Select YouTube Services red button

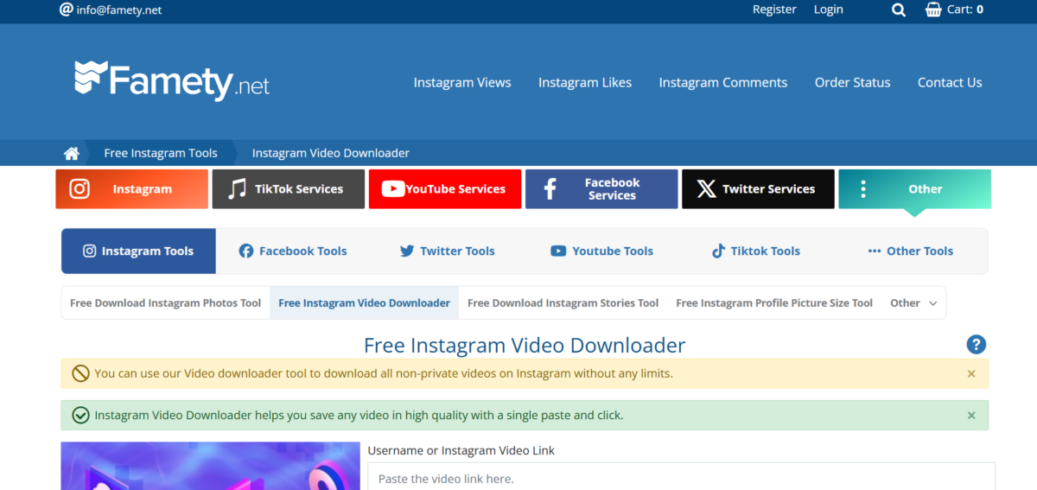pyautogui.click(x=445, y=189)
